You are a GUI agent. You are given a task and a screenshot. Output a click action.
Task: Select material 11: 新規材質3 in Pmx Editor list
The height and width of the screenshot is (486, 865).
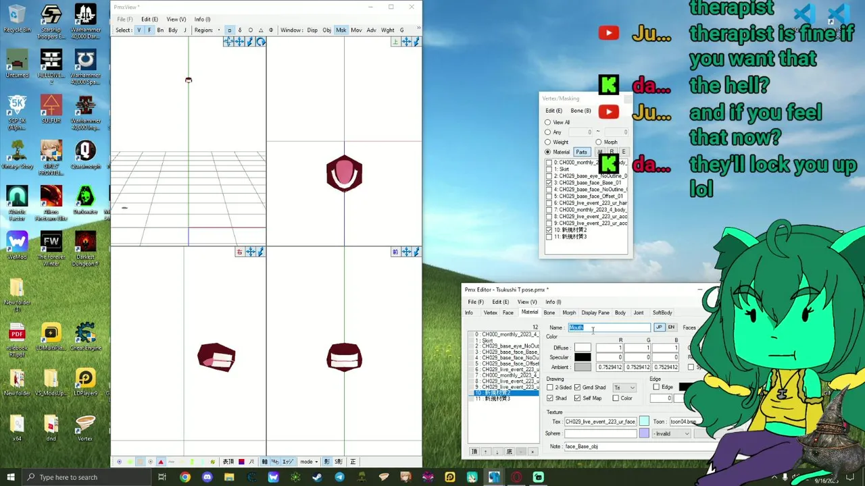504,399
